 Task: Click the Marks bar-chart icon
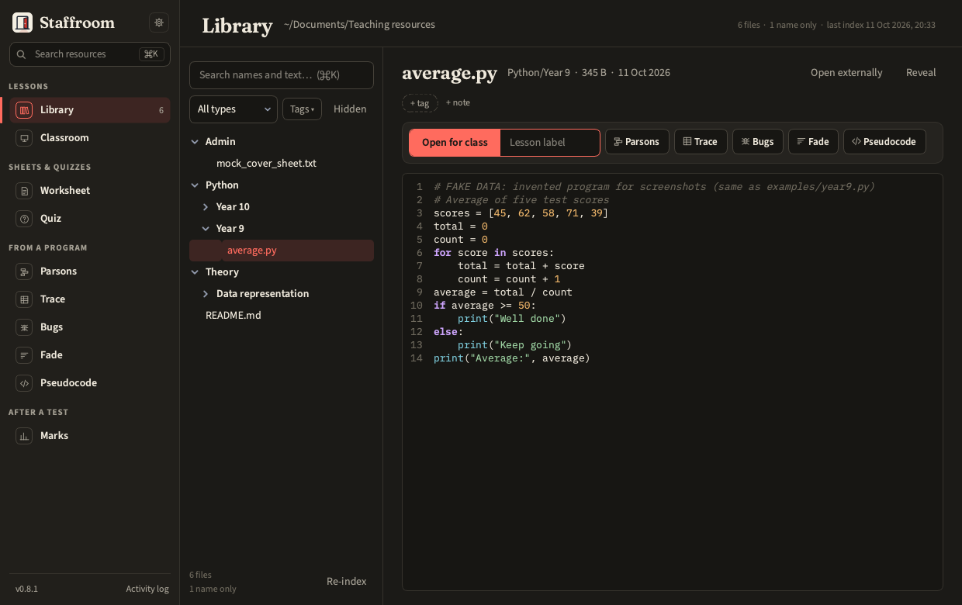tap(24, 436)
